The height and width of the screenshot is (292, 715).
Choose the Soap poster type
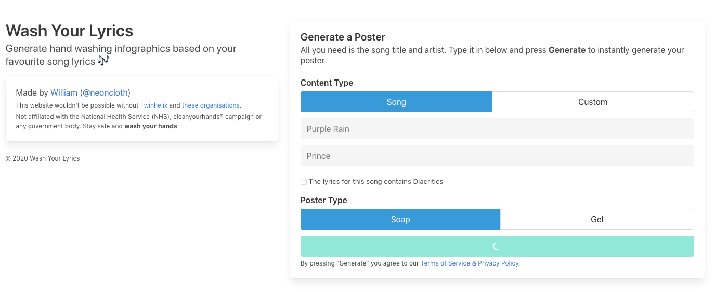400,219
